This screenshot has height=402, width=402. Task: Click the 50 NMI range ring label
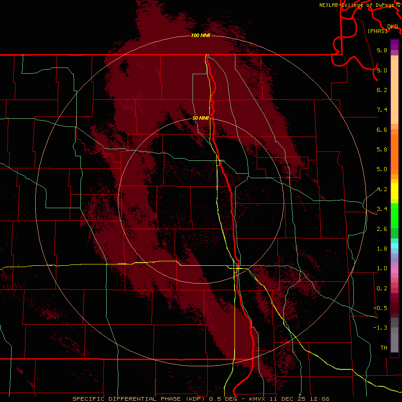201,118
